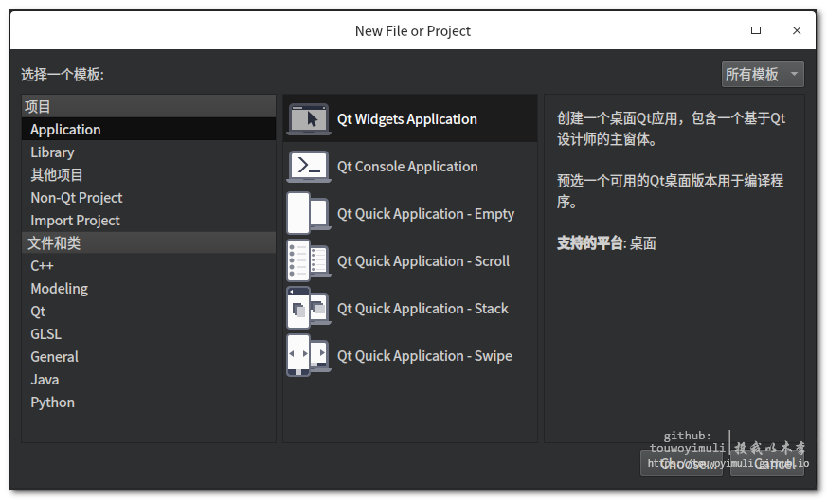The image size is (827, 500).
Task: Click the 项目 section header
Action: click(x=149, y=107)
